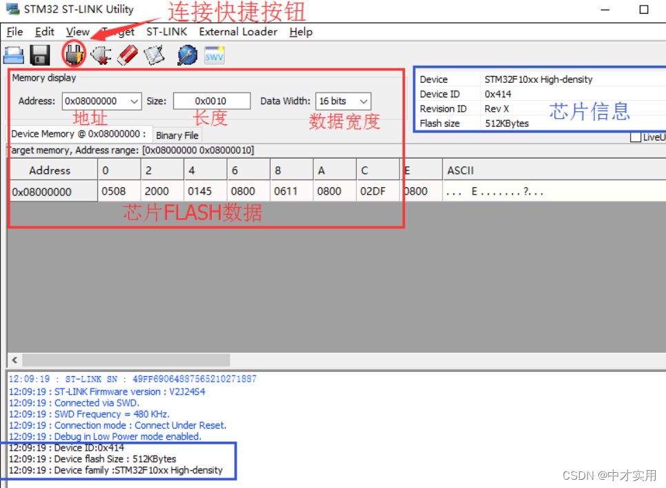Click log line Device family
Viewport: 666px width, 488px height.
(115, 470)
